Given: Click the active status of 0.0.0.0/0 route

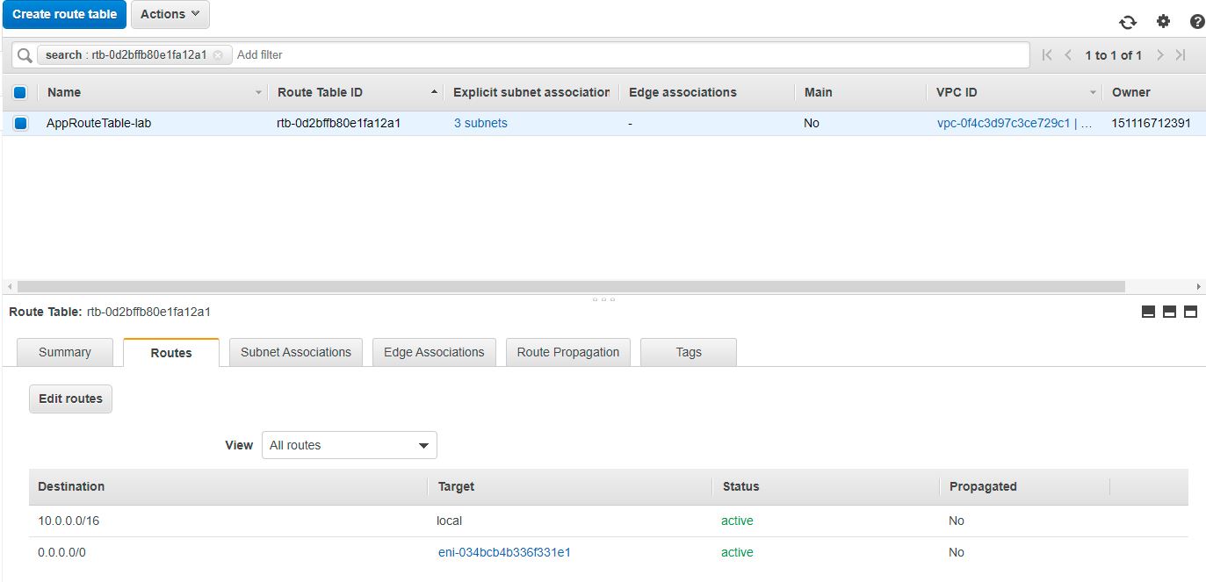Looking at the screenshot, I should 737,552.
